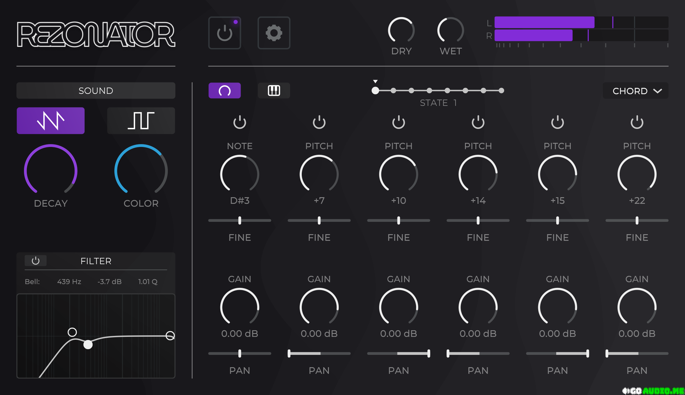Click the PAN slider in NOTE column
Viewport: 685px width, 395px height.
coord(240,353)
